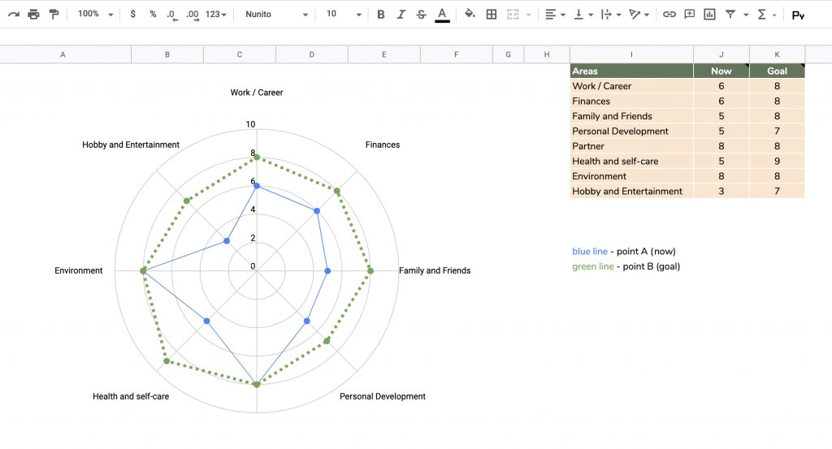The height and width of the screenshot is (449, 832).
Task: Click the chart's Health and self-care label
Action: [131, 396]
